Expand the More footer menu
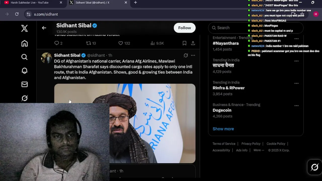The image size is (322, 181). pyautogui.click(x=259, y=150)
